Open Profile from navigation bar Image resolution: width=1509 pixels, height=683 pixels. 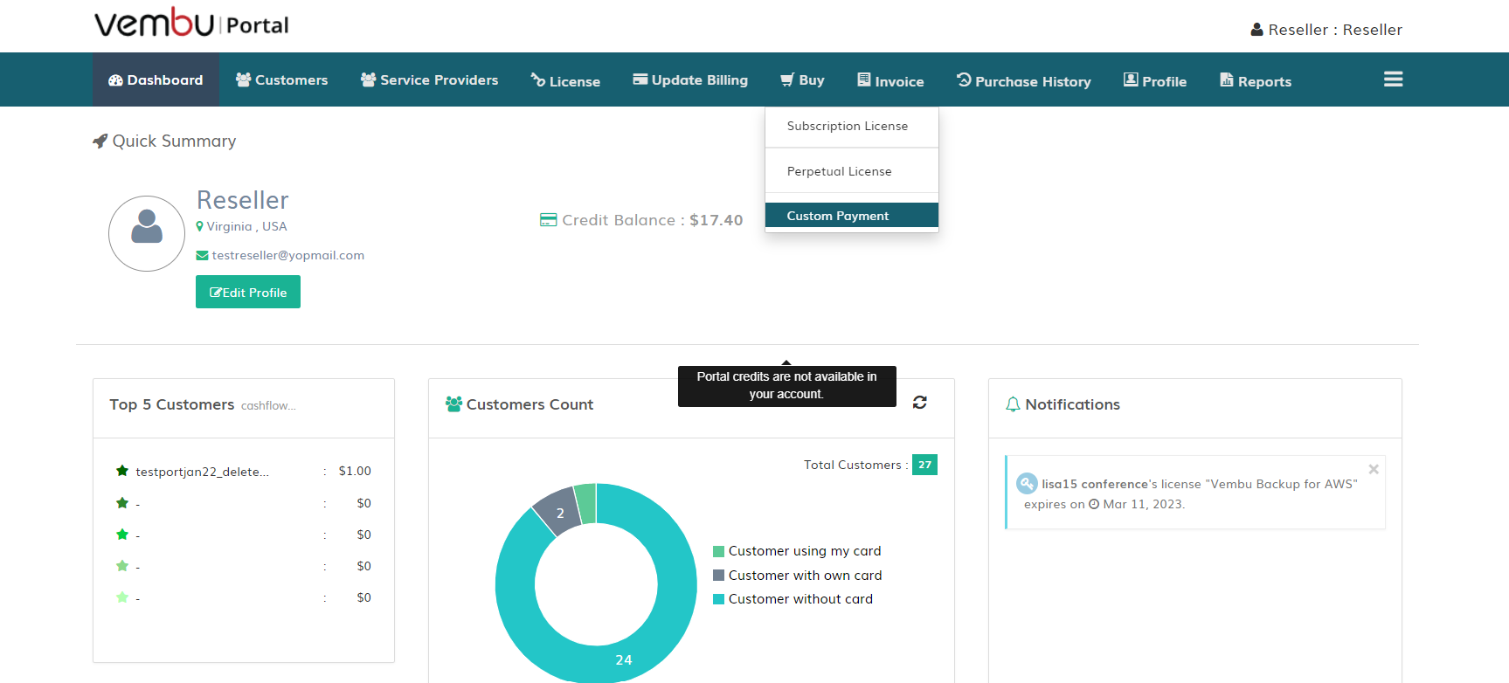point(1155,80)
